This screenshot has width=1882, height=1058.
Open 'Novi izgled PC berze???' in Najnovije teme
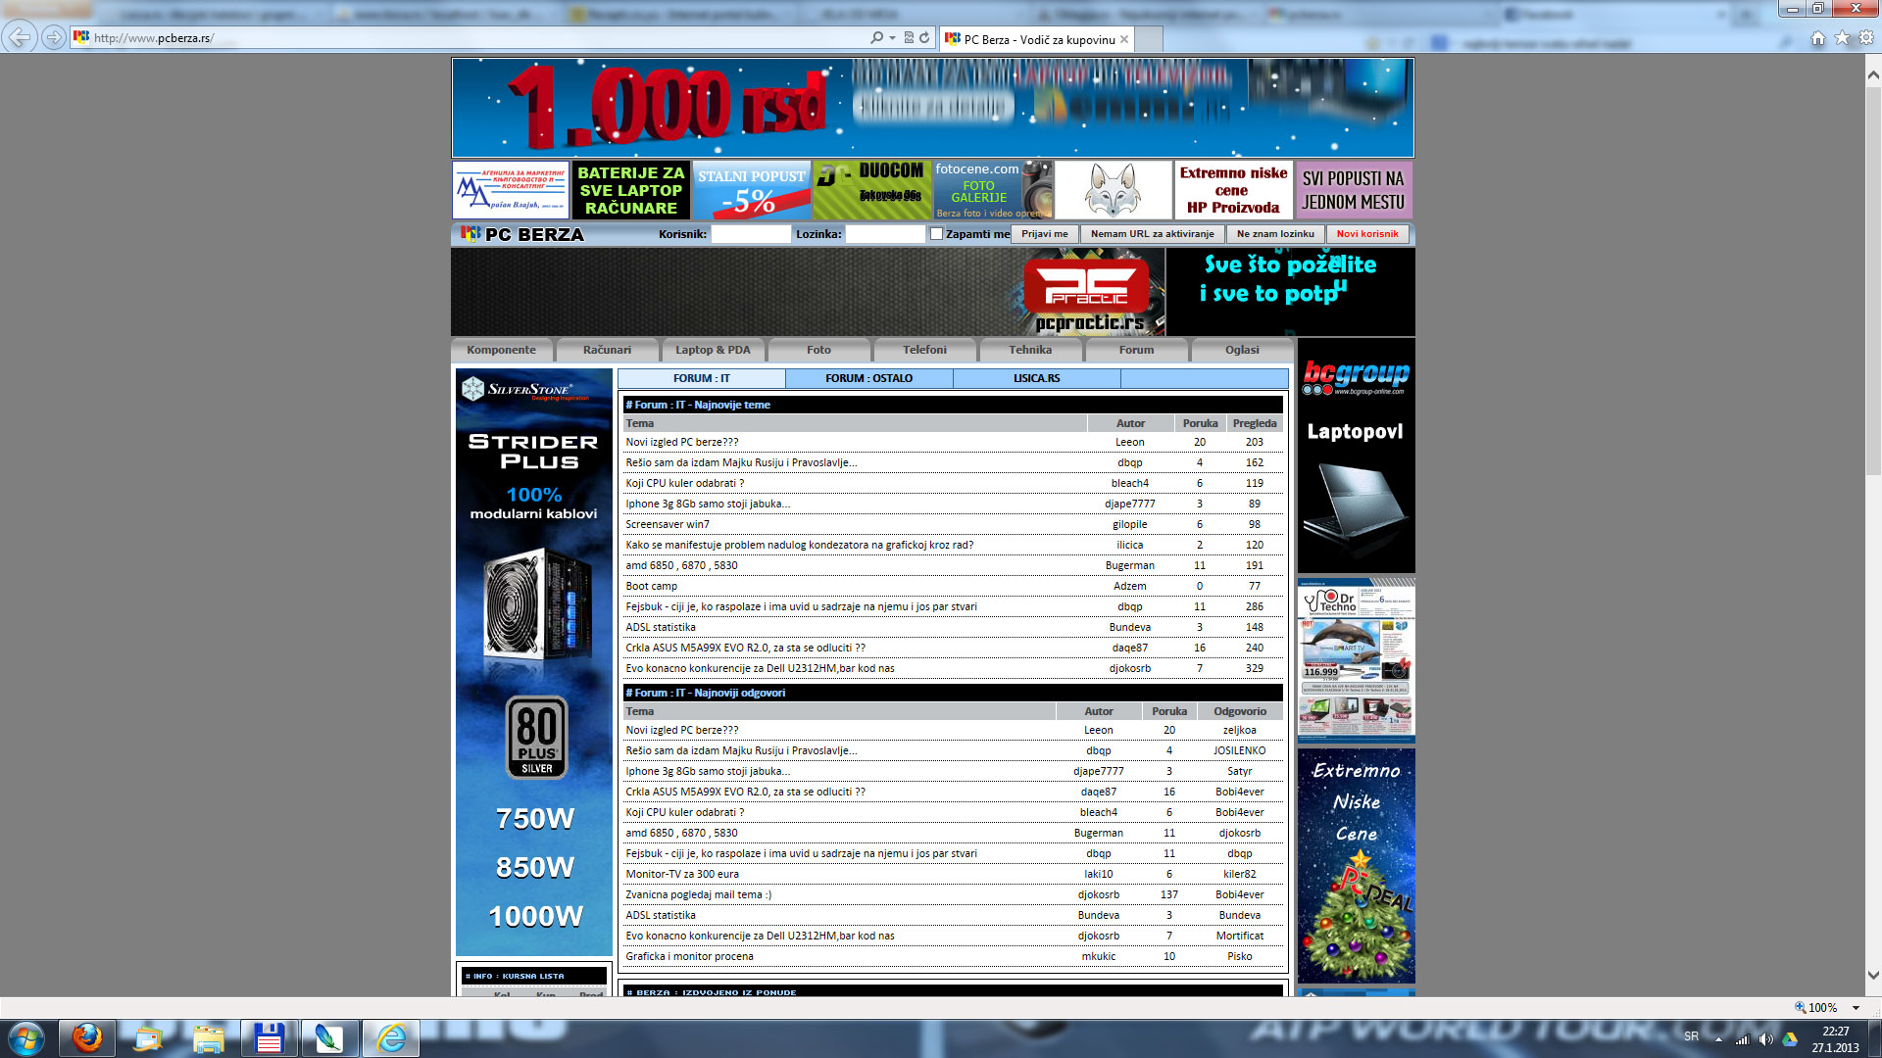(682, 443)
